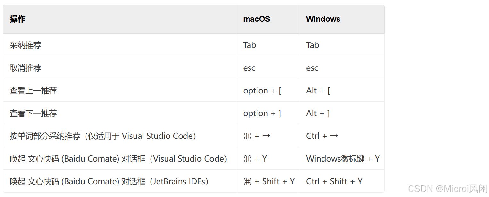Click the ⌘ + Shift + Y shortcut

(269, 181)
